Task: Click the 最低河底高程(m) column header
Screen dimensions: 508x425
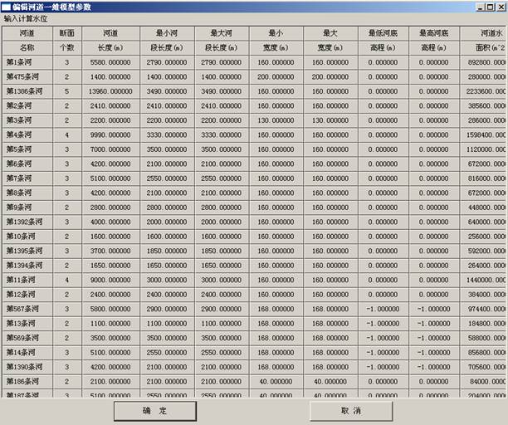Action: point(383,41)
